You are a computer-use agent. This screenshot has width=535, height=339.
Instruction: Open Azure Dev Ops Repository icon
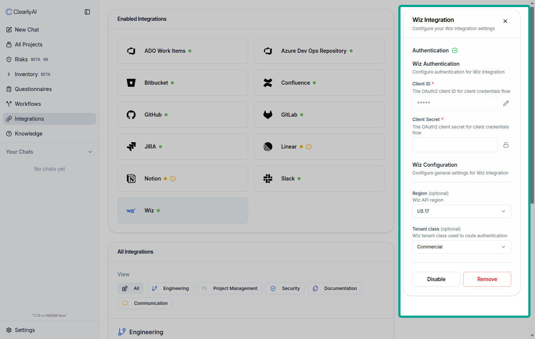(x=268, y=51)
